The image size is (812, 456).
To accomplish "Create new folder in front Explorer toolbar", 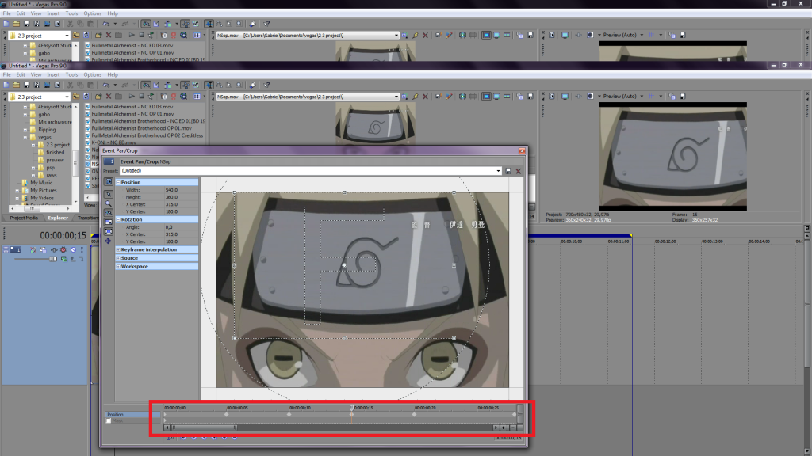I will 98,97.
